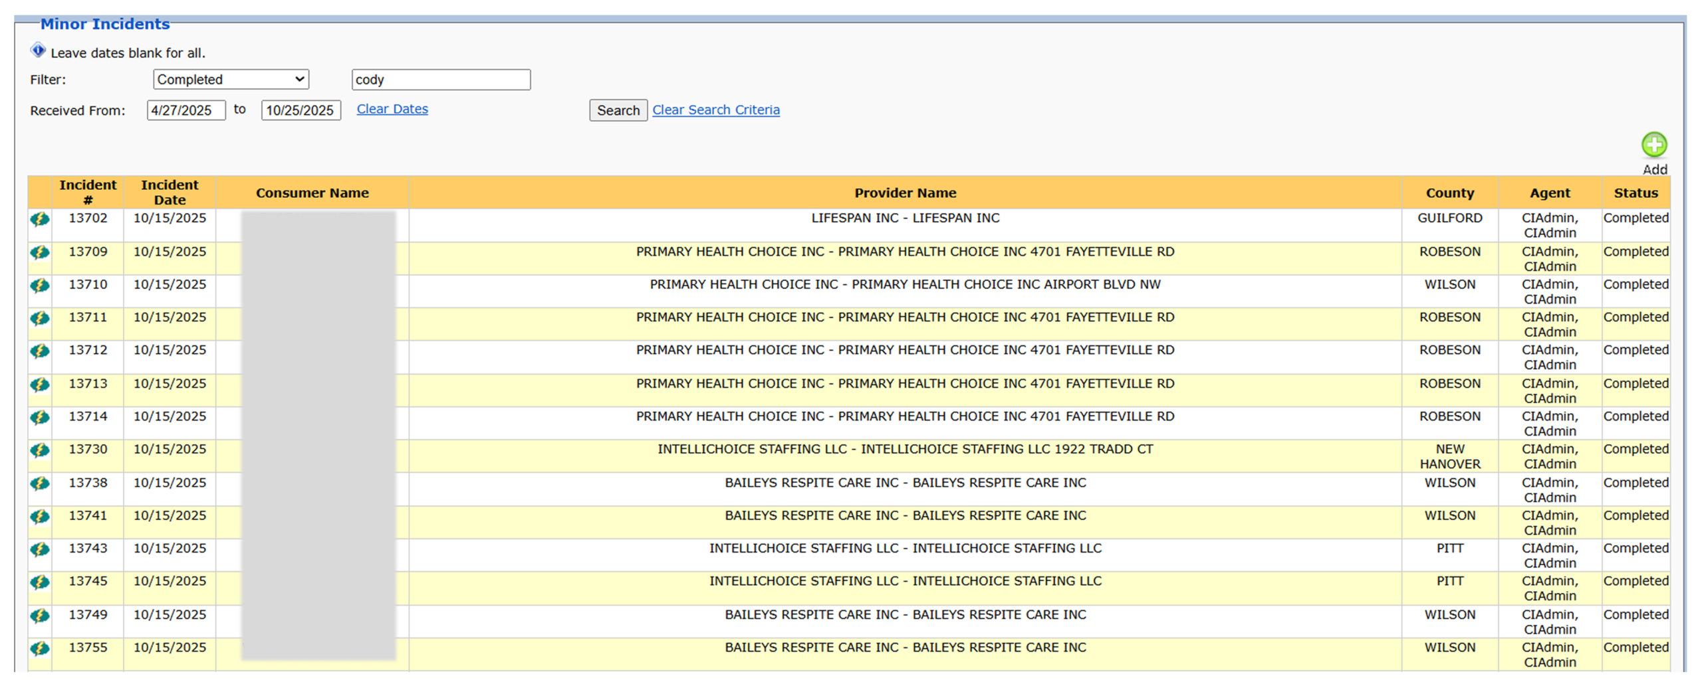This screenshot has height=688, width=1702.
Task: Click the green Add incident icon
Action: point(1653,145)
